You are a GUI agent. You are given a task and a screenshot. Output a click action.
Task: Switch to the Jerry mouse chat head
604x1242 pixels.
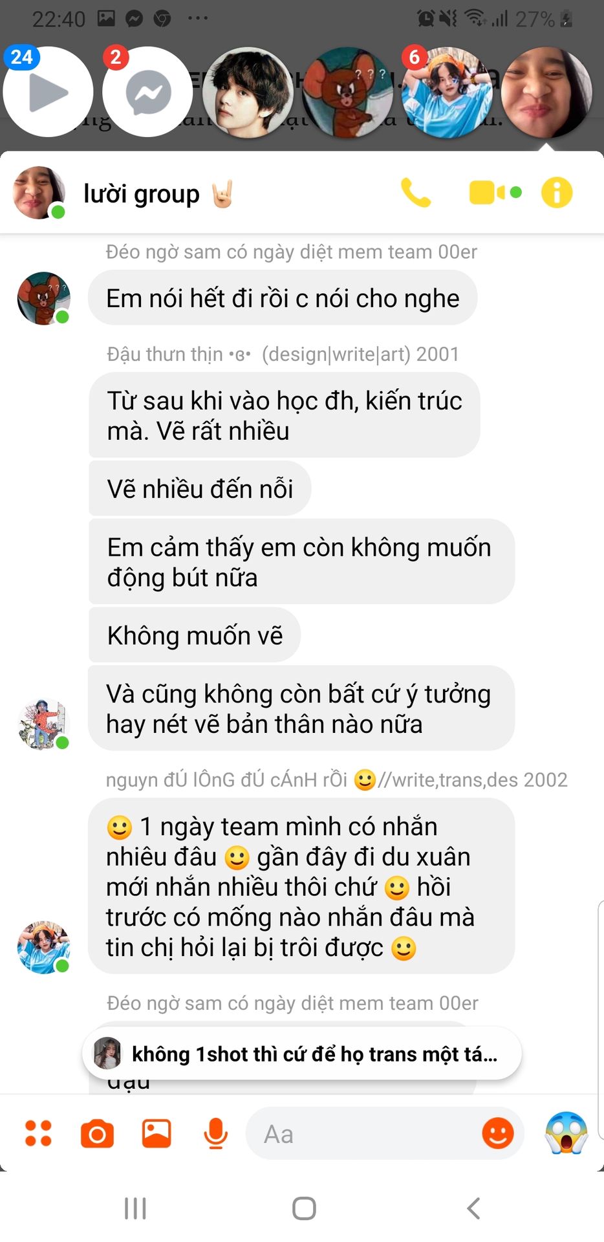point(347,92)
